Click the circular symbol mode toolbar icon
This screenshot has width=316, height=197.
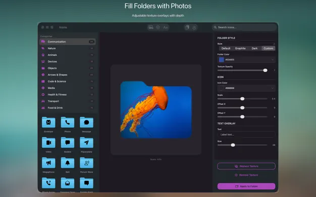[x=158, y=27]
